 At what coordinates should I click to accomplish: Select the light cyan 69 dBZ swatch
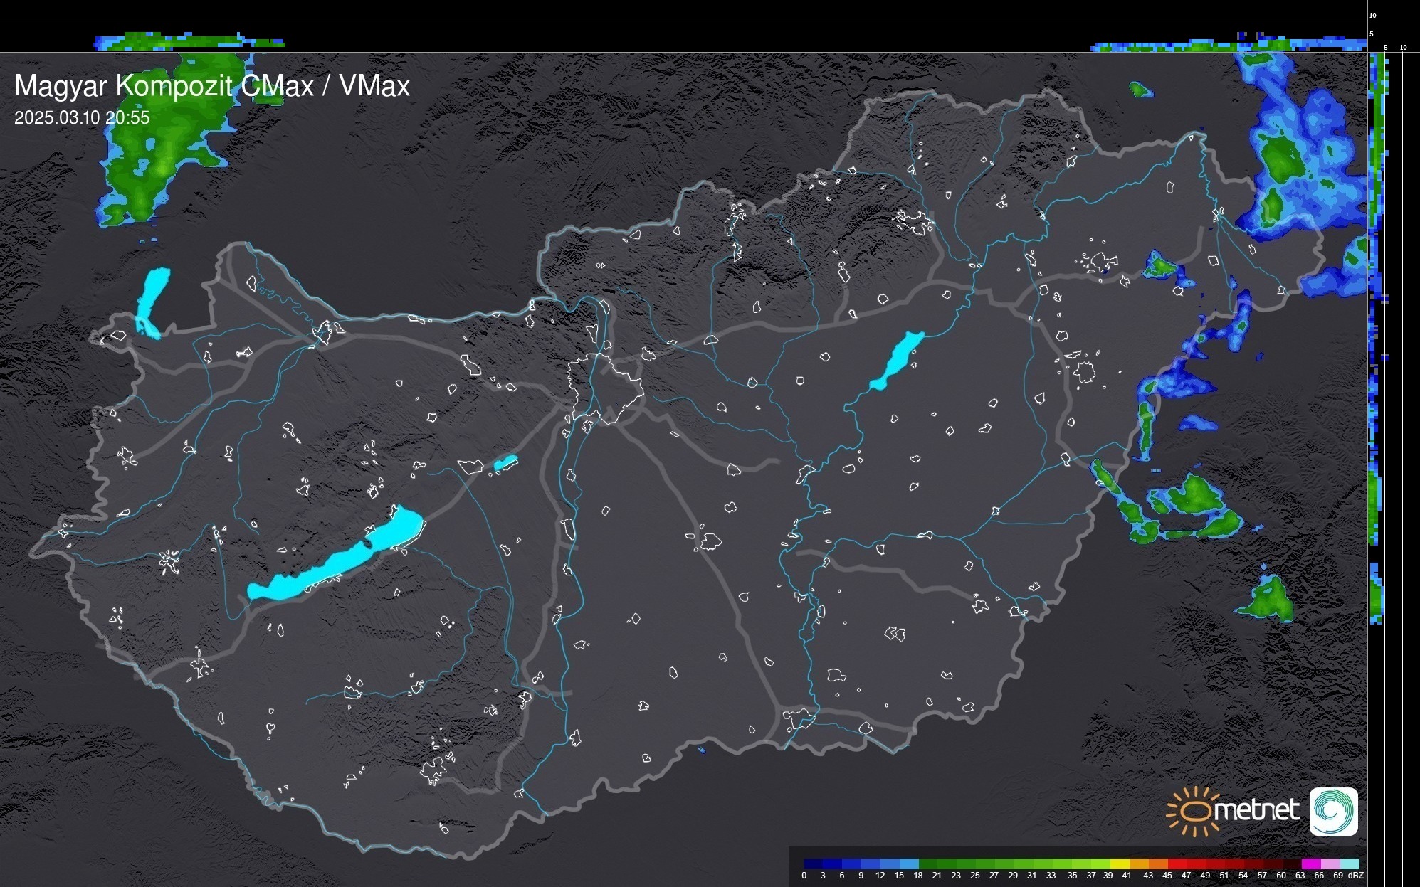(1350, 864)
